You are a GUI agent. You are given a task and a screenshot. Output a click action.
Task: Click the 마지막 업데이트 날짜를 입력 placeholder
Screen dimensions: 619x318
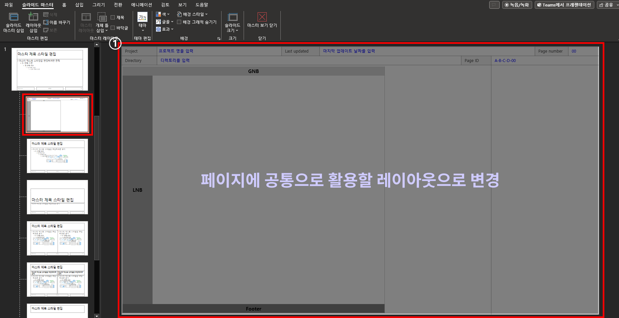pos(349,51)
